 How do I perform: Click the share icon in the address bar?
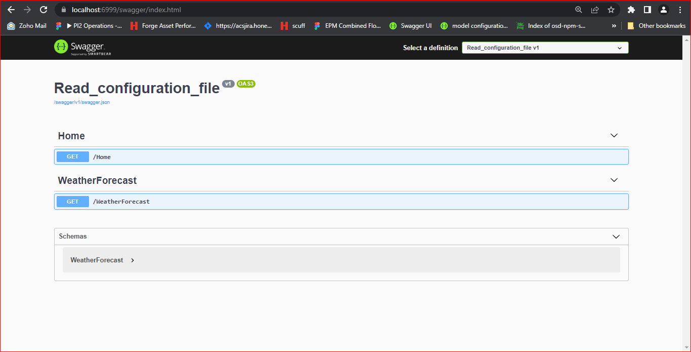tap(595, 9)
